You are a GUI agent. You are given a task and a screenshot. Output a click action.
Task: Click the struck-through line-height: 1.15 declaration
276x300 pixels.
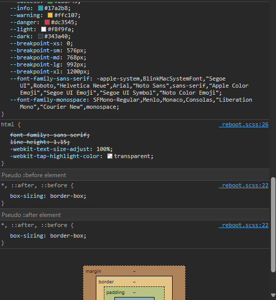coord(40,142)
